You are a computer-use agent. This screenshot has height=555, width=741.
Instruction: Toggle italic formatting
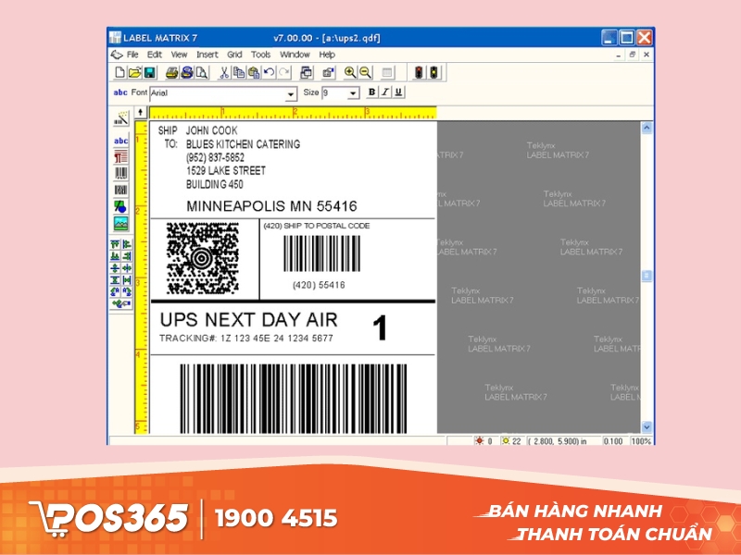pos(383,92)
